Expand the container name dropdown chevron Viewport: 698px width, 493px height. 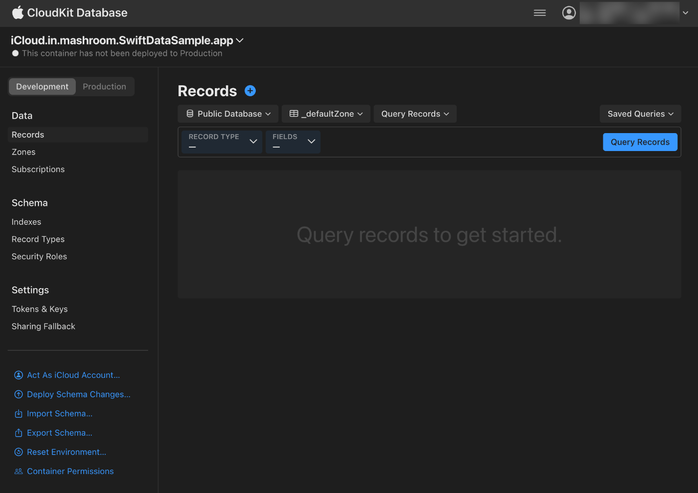(240, 40)
